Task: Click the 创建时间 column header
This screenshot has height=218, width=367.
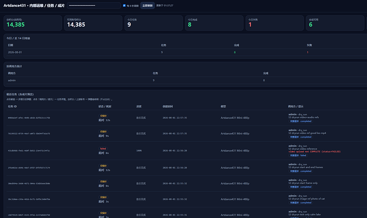Action: [x=168, y=106]
